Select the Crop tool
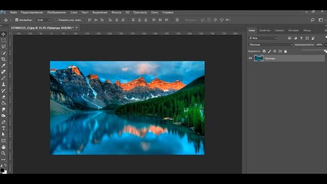Image resolution: width=327 pixels, height=184 pixels. tap(4, 59)
